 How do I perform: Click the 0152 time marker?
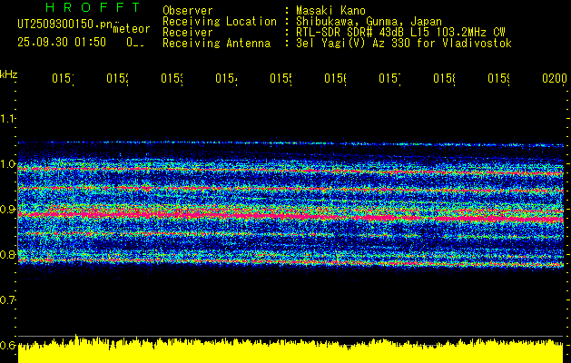coord(118,78)
